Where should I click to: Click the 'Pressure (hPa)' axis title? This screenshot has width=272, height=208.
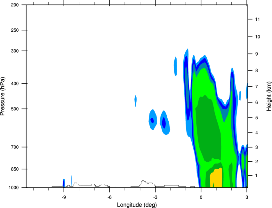(3, 96)
